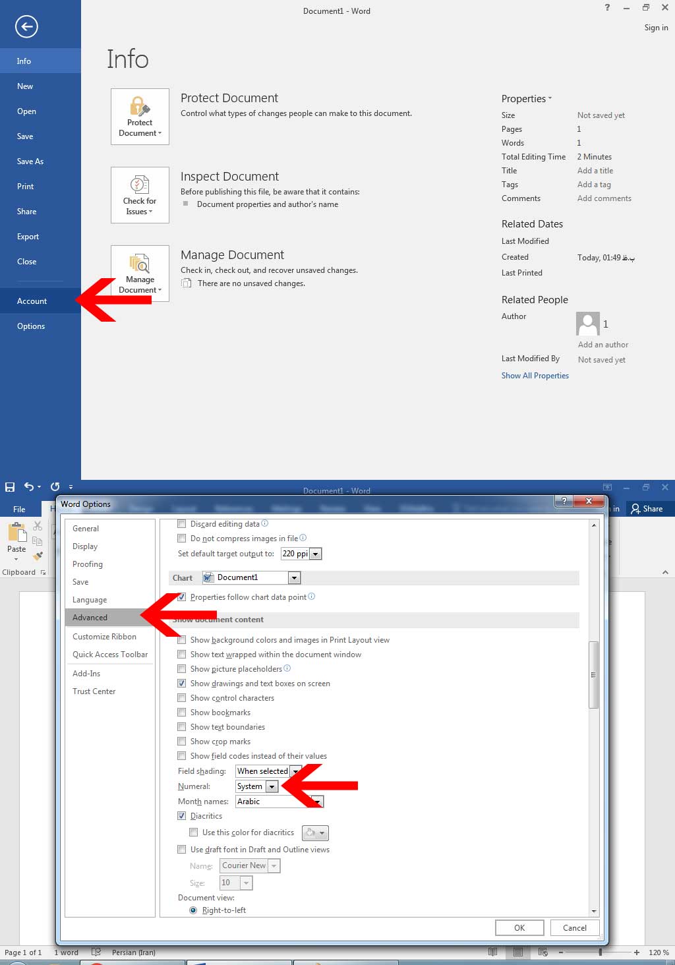Click the diacritics color swatch button
Image resolution: width=675 pixels, height=965 pixels.
(x=315, y=833)
